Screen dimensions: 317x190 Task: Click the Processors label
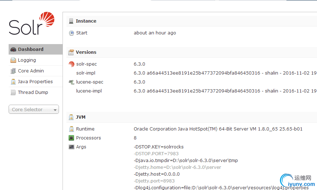point(88,138)
